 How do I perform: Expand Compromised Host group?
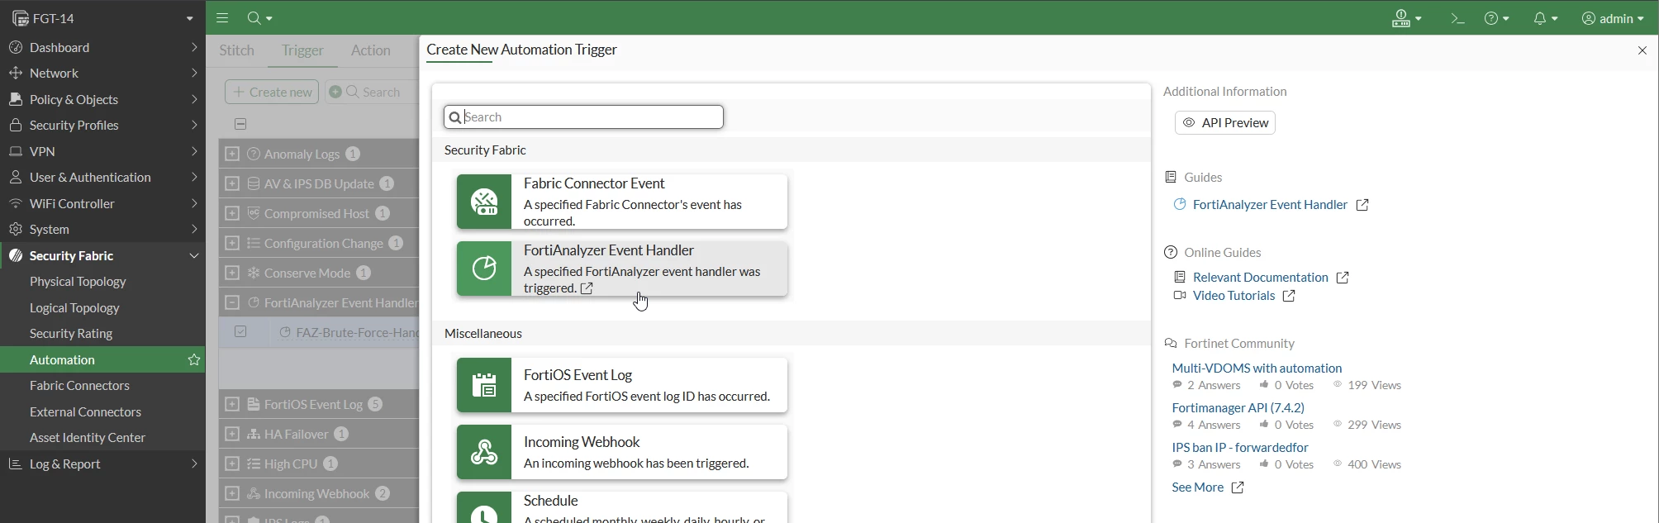(232, 214)
